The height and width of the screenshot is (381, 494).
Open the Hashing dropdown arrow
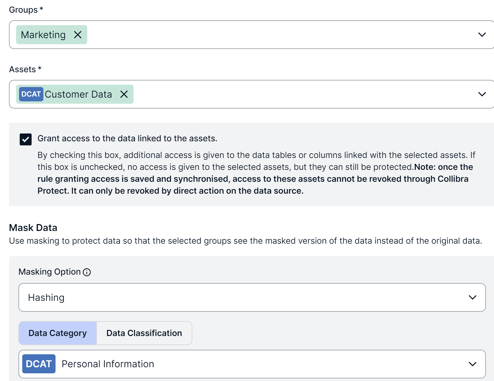[x=472, y=297]
